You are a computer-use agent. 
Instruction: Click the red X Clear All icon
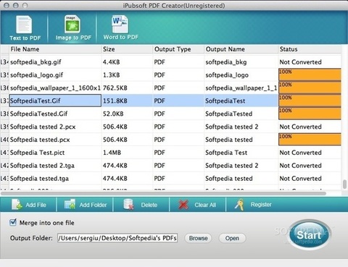[183, 205]
